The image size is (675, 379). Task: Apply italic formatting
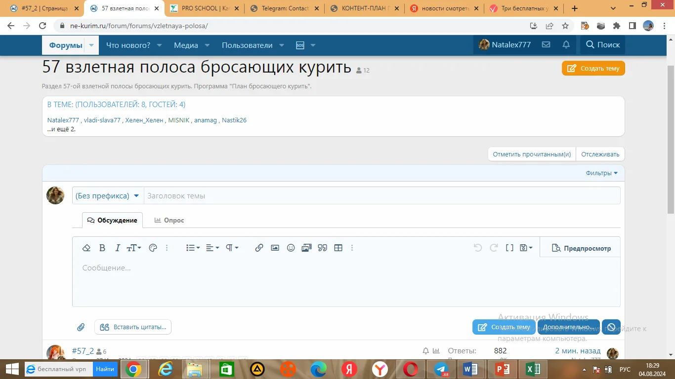pyautogui.click(x=118, y=248)
